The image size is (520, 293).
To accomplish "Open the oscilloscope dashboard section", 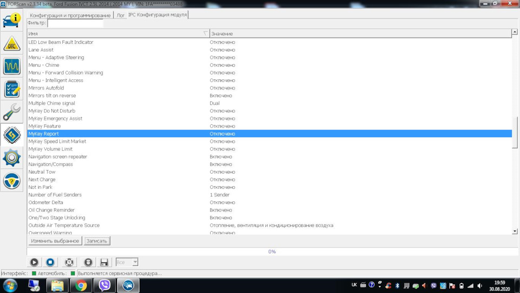I will [11, 66].
